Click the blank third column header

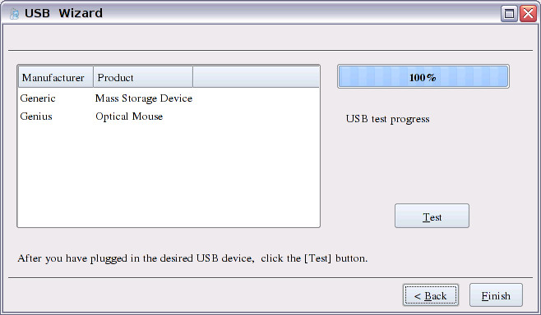[x=256, y=77]
